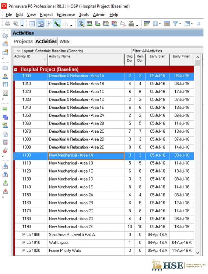Toggle the Gantt Chart view button

41,24
